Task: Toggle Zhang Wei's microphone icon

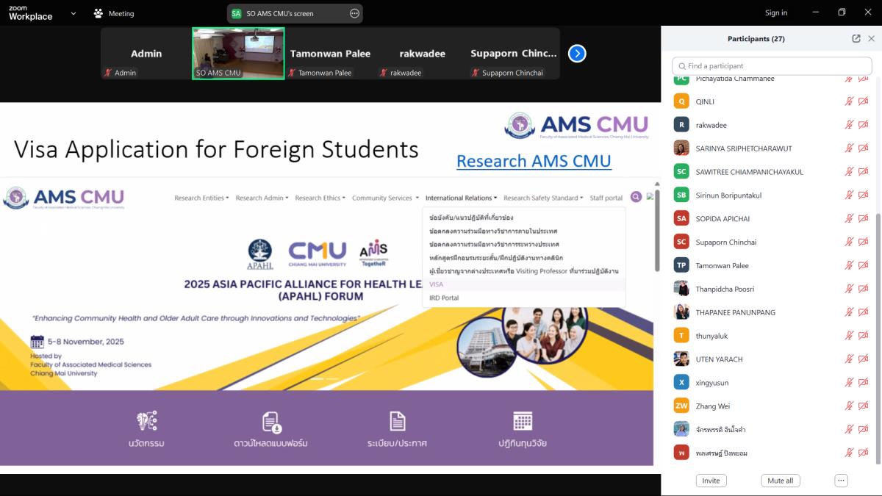Action: pyautogui.click(x=849, y=406)
